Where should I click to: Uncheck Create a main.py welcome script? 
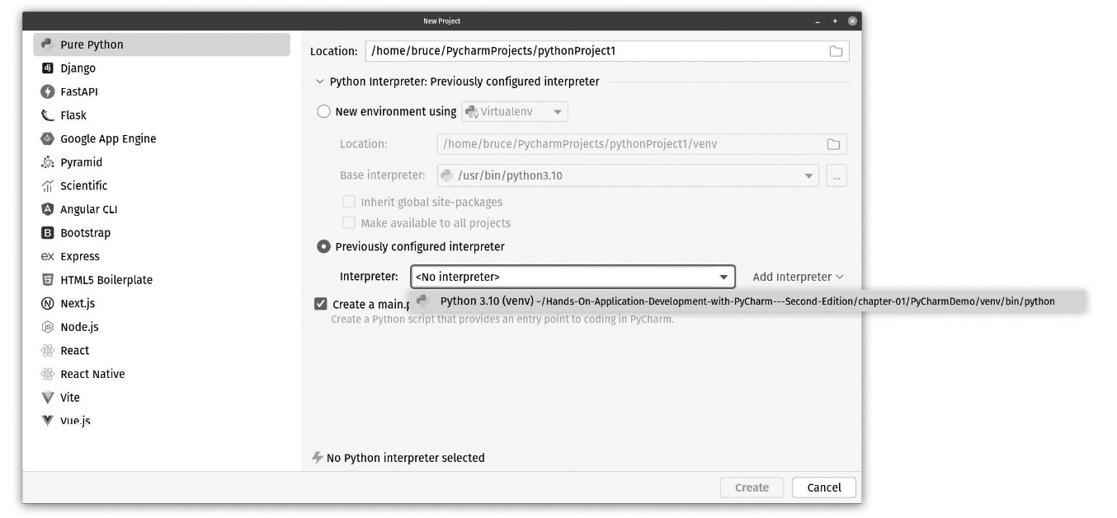(321, 304)
